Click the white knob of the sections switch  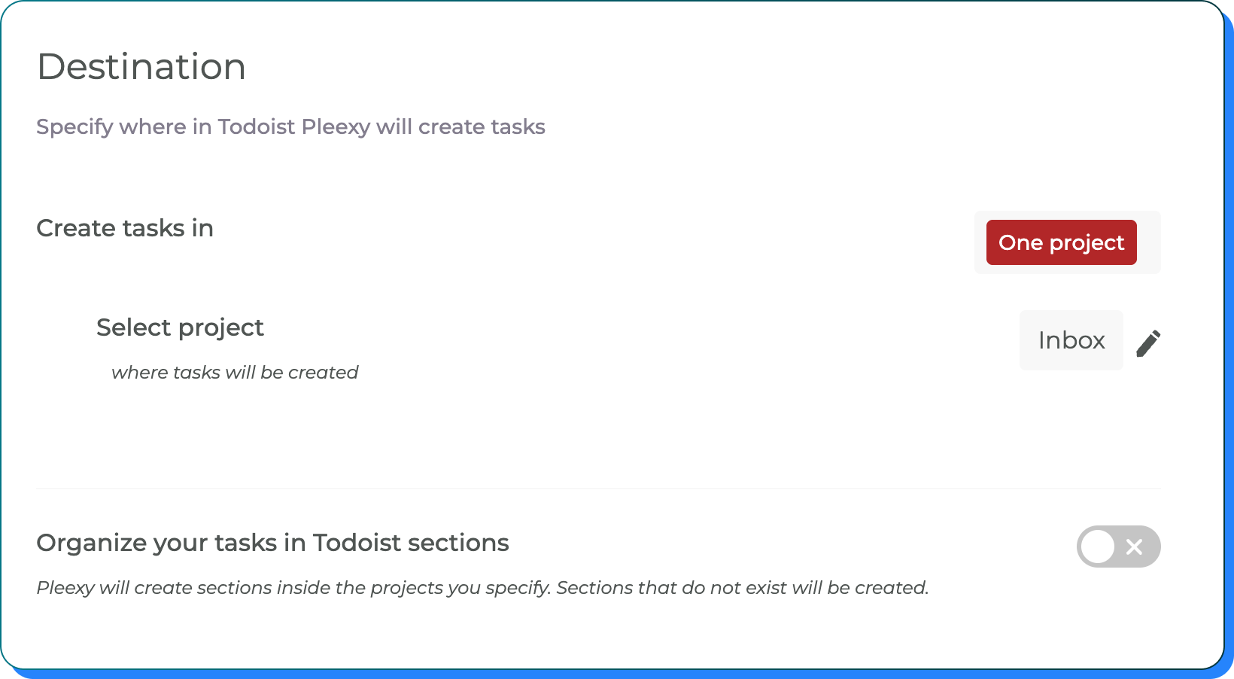1098,547
